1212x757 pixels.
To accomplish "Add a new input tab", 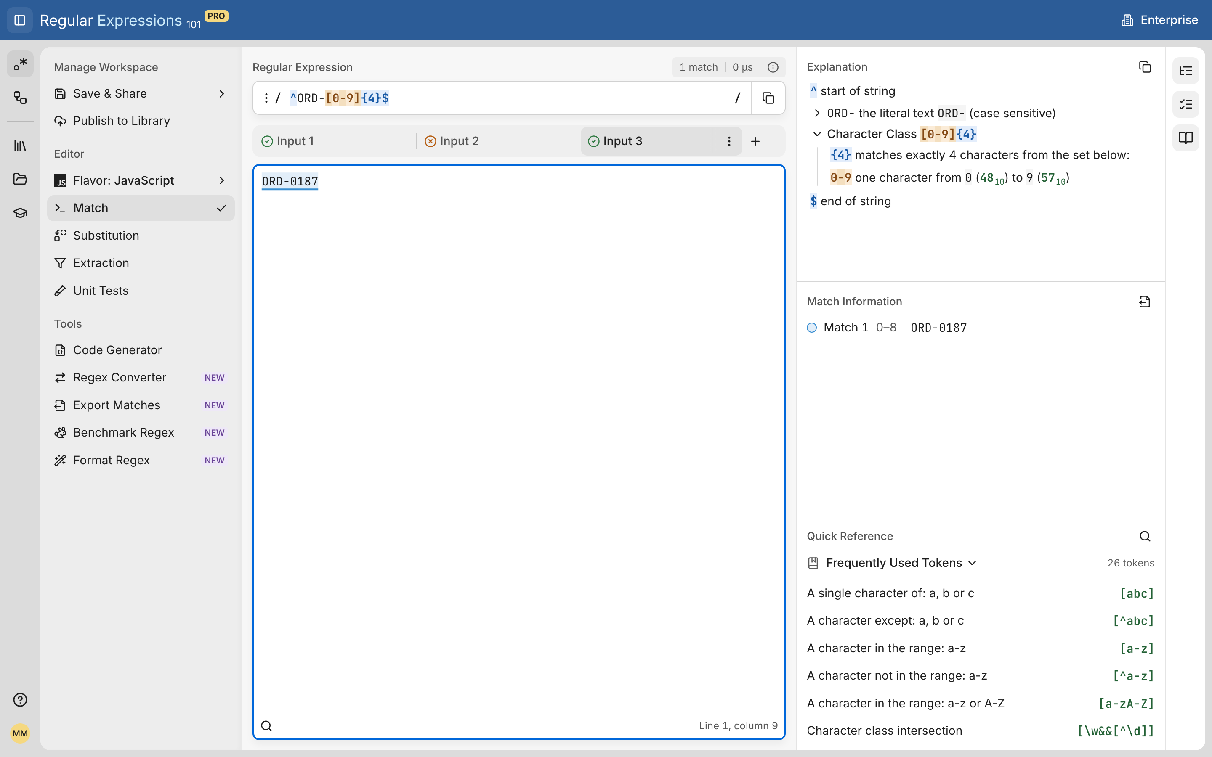I will 755,141.
